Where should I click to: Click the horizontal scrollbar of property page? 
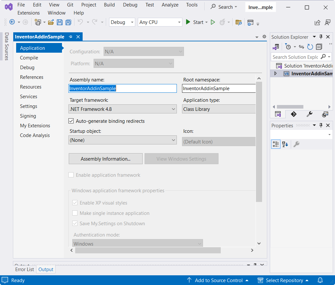[x=148, y=250]
